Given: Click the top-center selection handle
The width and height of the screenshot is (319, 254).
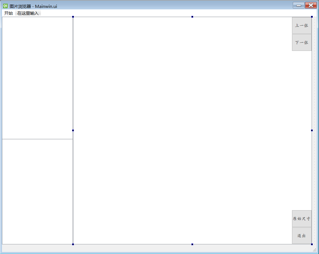Looking at the screenshot, I should point(192,16).
